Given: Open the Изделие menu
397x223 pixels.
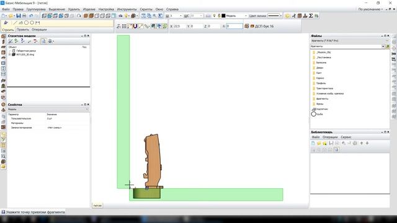Looking at the screenshot, I should click(89, 9).
